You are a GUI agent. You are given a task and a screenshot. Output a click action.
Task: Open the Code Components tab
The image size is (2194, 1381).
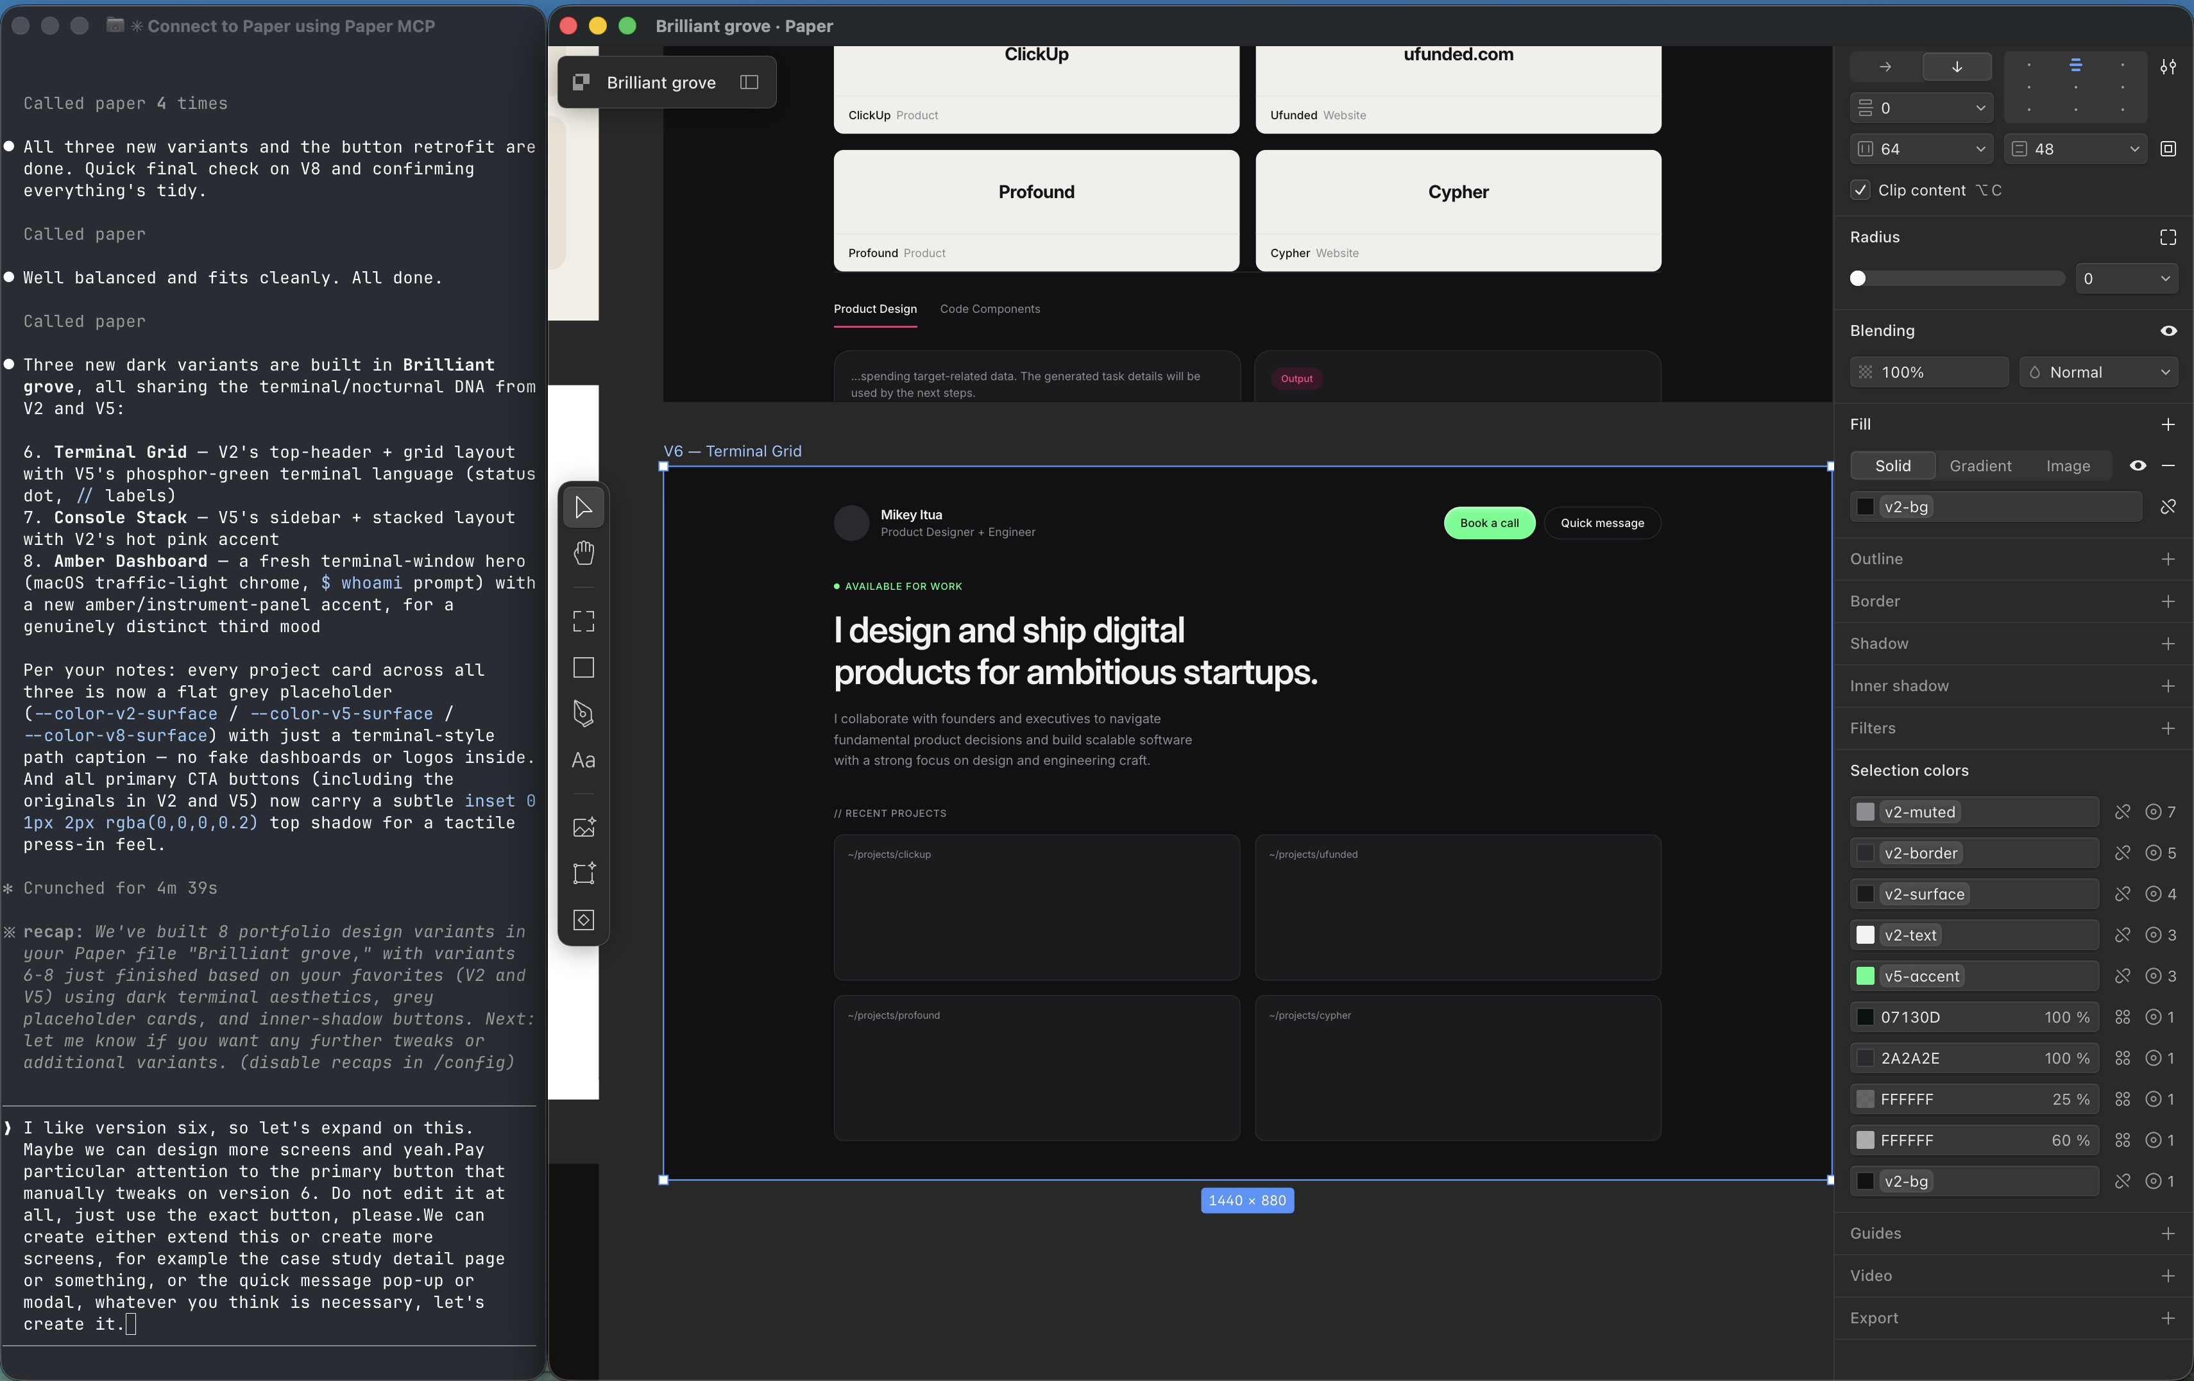(x=989, y=308)
